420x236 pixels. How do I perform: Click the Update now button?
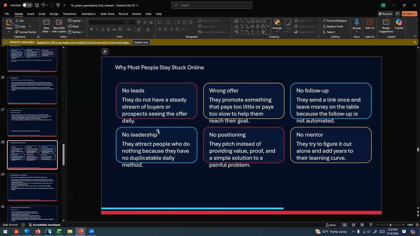(x=141, y=42)
